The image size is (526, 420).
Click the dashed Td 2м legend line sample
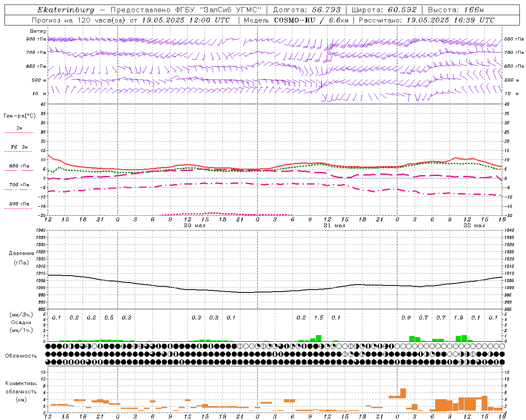click(18, 152)
